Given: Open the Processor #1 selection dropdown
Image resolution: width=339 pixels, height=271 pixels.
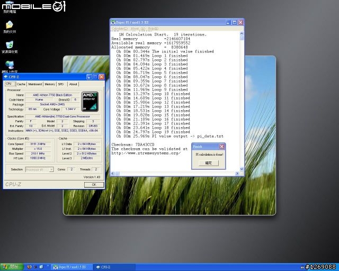Looking at the screenshot, I should (x=40, y=170).
